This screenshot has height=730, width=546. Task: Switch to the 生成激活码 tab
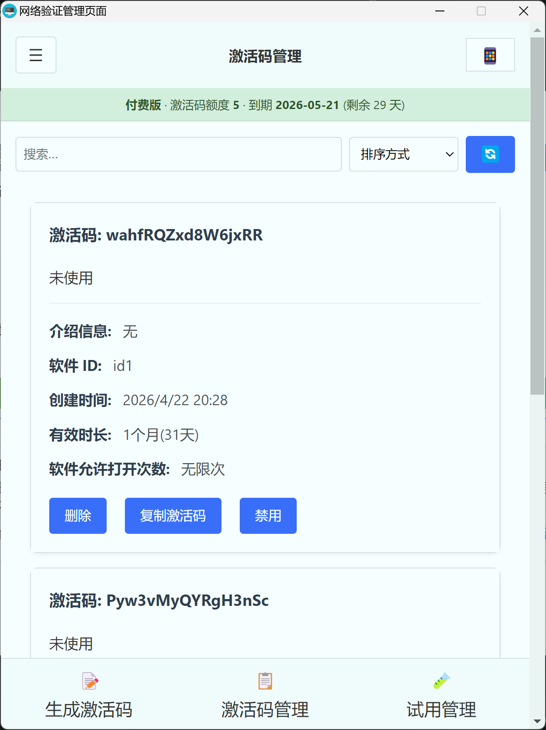point(89,696)
